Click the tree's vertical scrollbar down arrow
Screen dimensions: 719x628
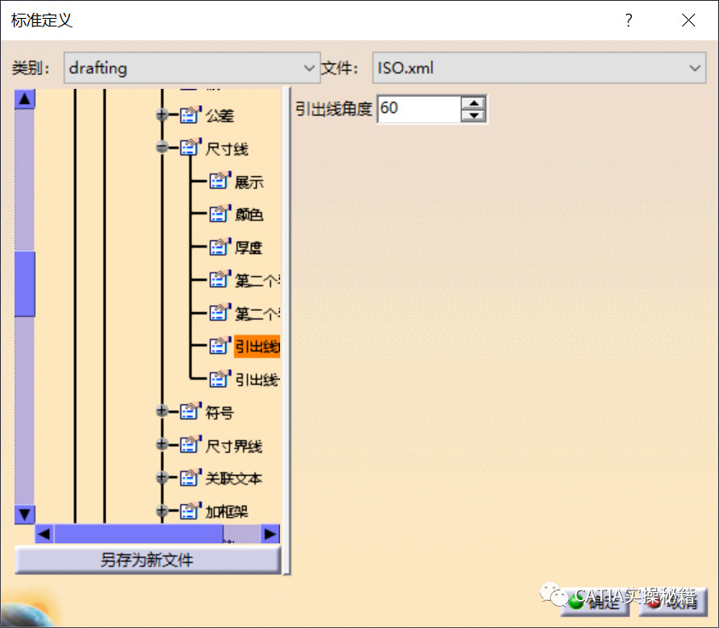[25, 514]
